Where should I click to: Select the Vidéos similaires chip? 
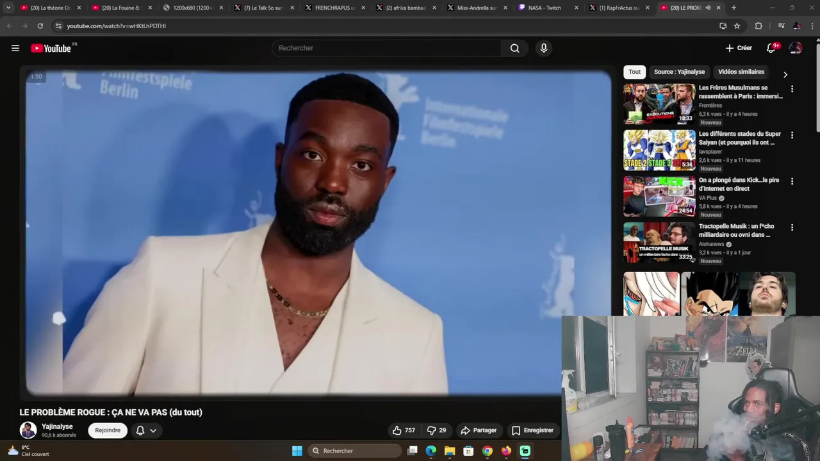click(741, 72)
